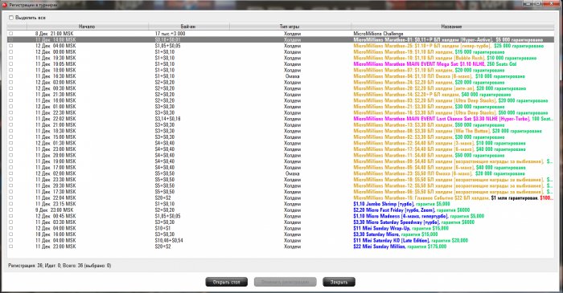Screen dimensions: 563x293
Task: Click start time "12 Дек 00:45 MSK"
Action: (x=55, y=216)
